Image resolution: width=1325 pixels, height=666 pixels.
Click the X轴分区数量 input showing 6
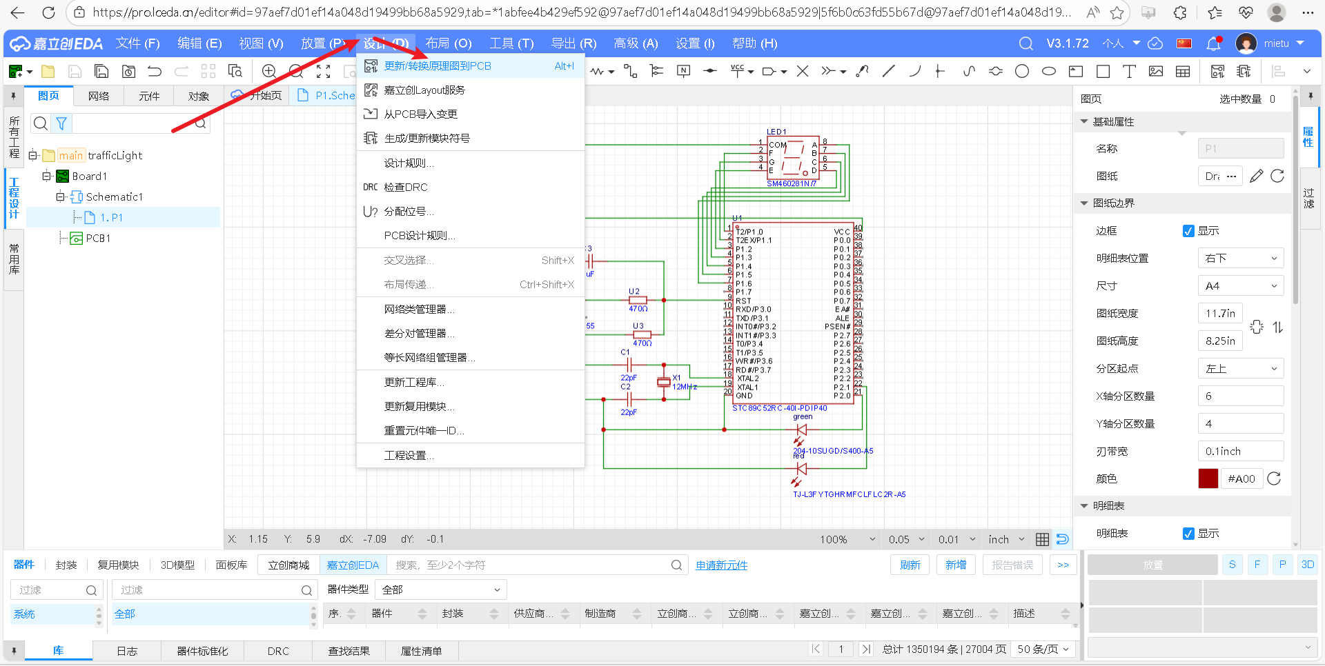coord(1241,396)
